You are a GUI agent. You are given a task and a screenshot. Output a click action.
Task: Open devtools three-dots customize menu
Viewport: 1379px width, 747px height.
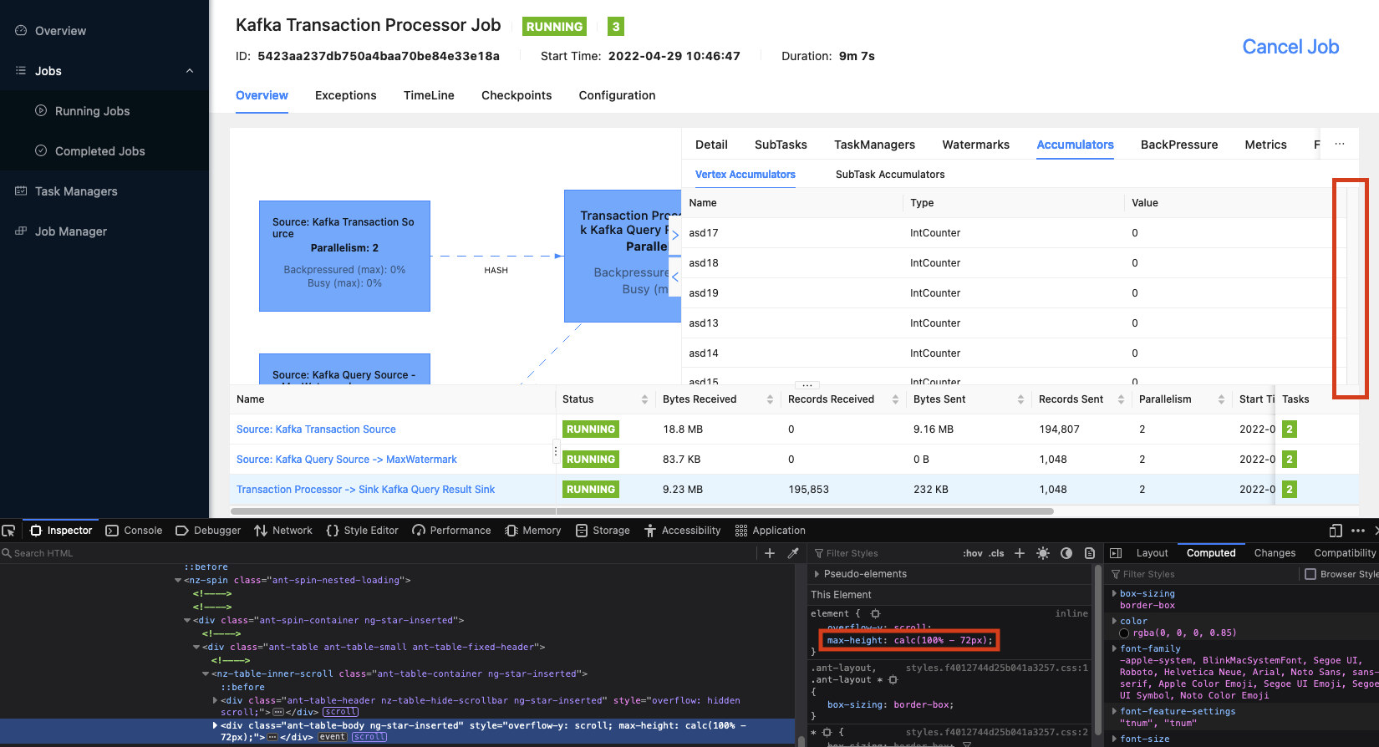point(1358,531)
